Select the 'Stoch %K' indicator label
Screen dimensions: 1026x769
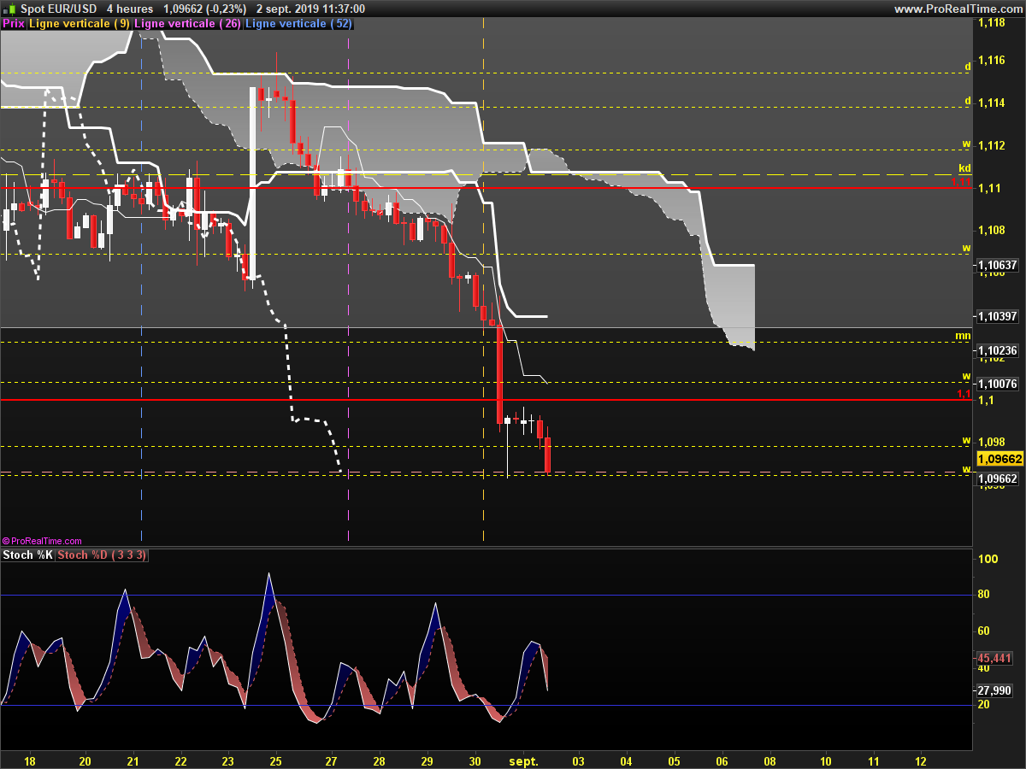coord(28,555)
